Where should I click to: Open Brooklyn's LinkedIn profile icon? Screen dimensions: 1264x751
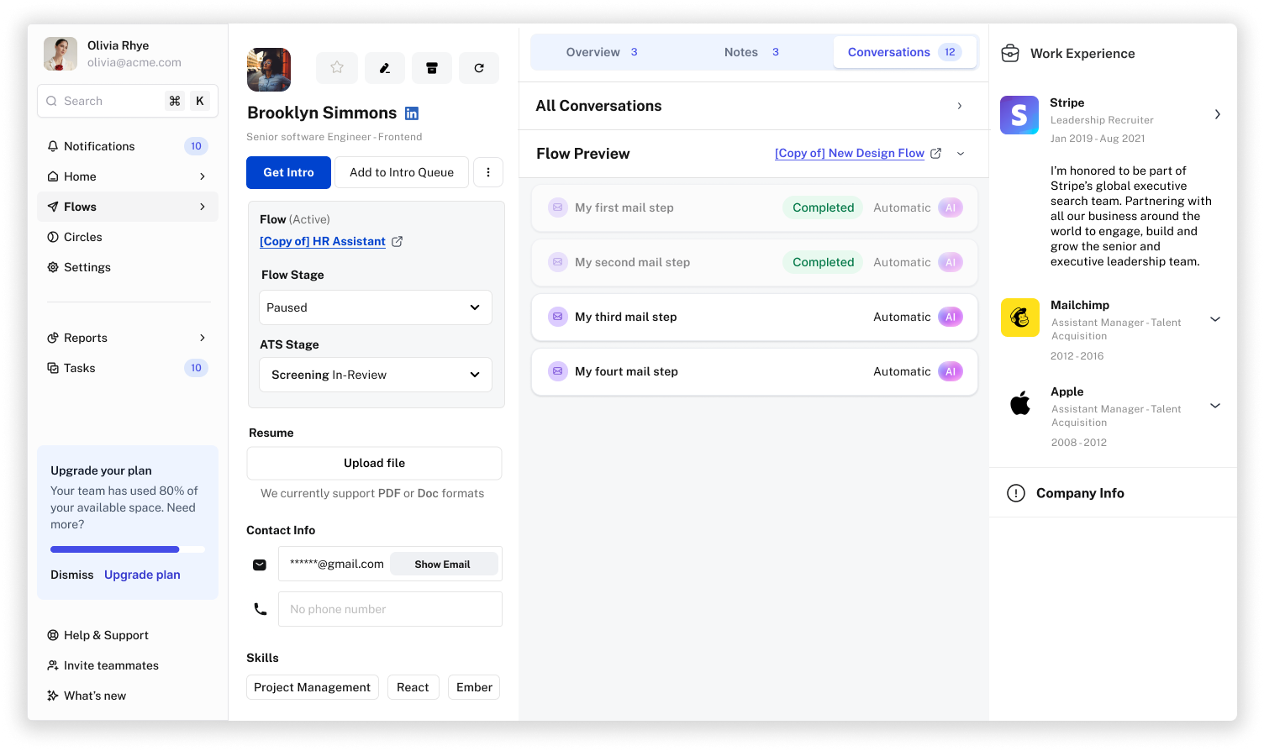[412, 113]
